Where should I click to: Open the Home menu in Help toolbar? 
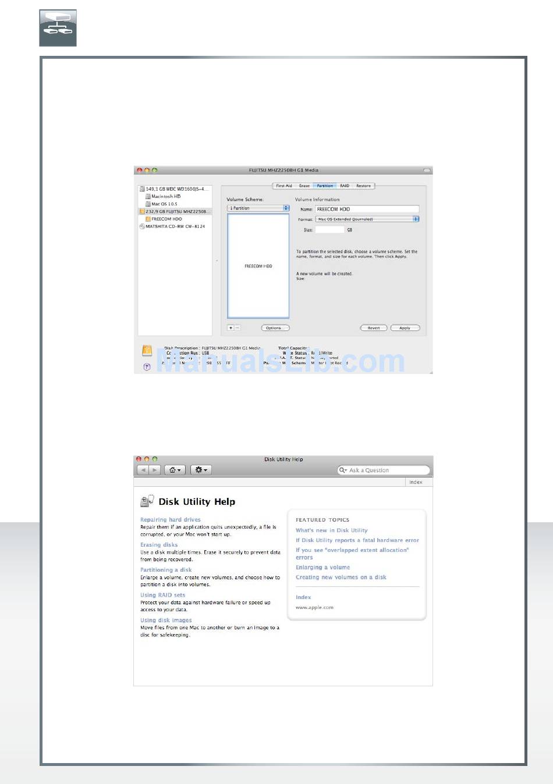(x=175, y=470)
